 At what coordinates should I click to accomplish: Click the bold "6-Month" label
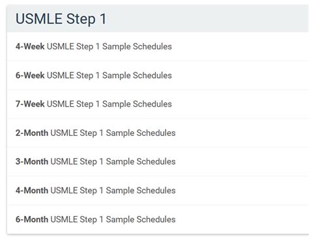pyautogui.click(x=32, y=219)
